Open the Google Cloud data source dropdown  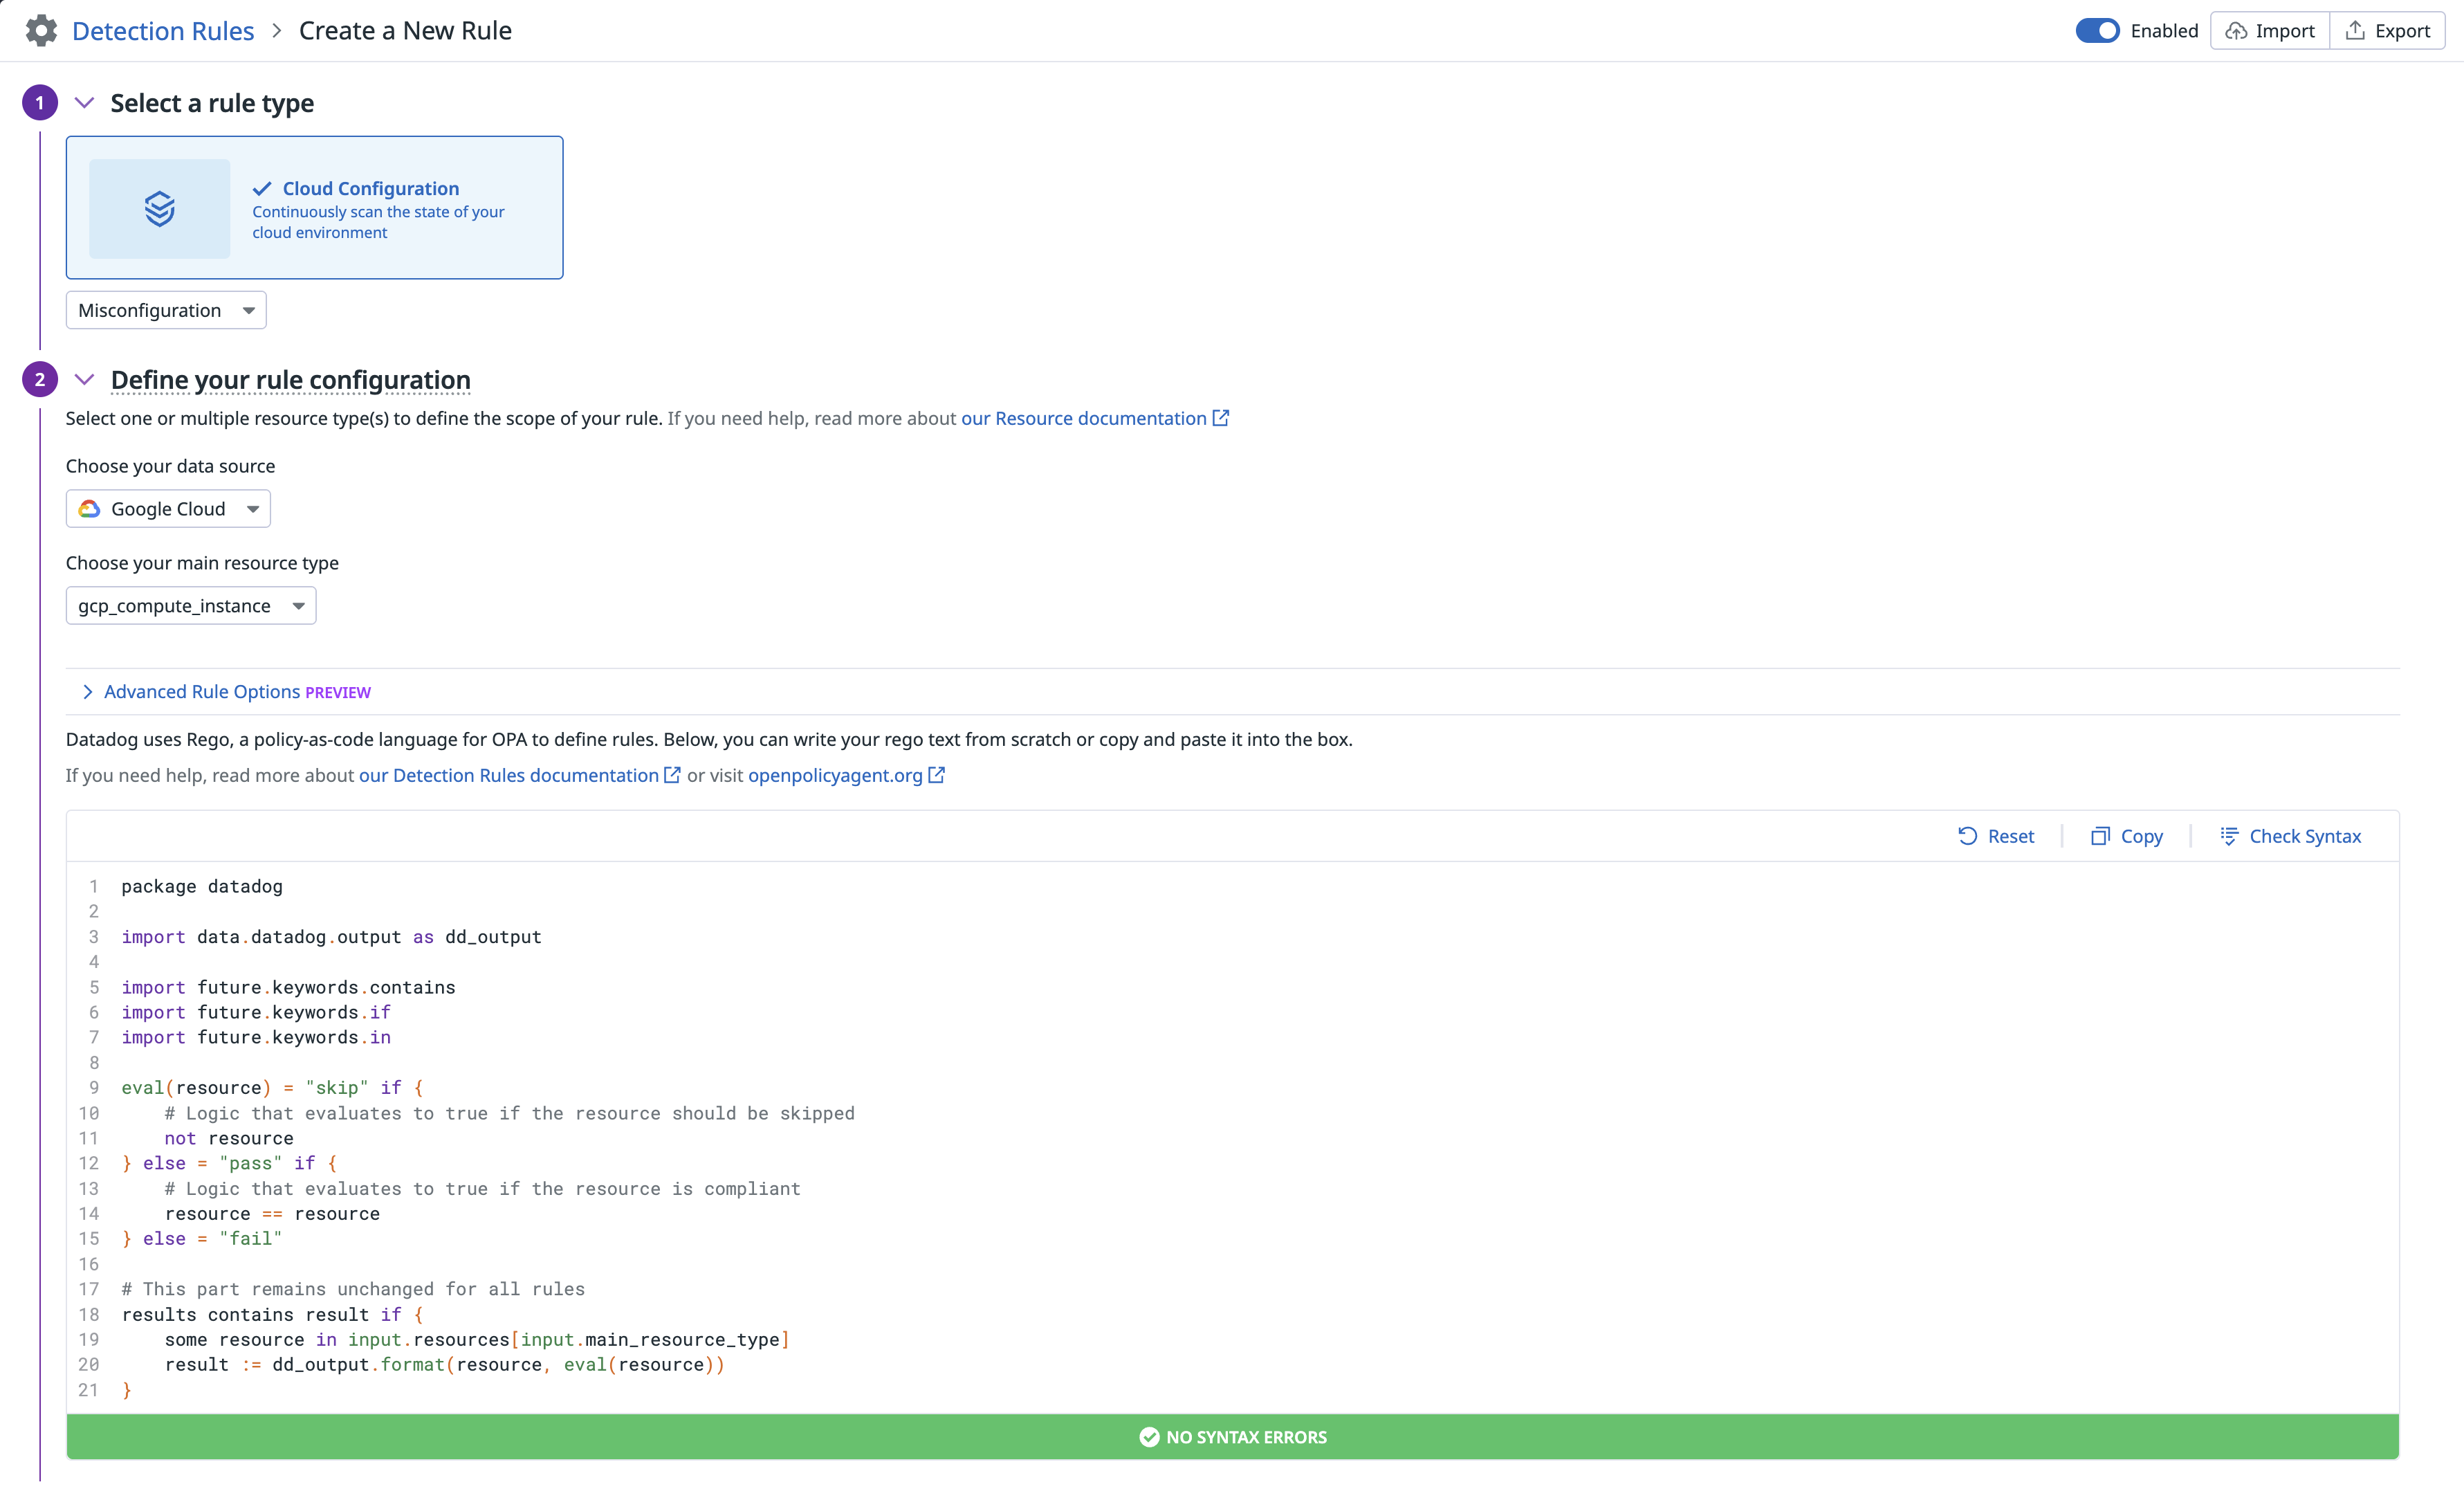[168, 509]
